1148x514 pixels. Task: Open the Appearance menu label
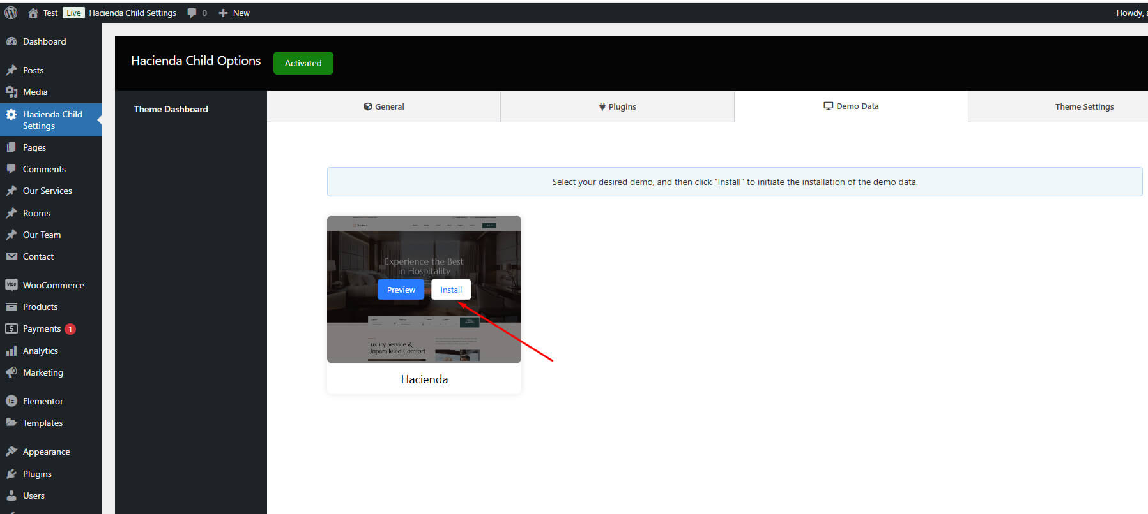[47, 452]
